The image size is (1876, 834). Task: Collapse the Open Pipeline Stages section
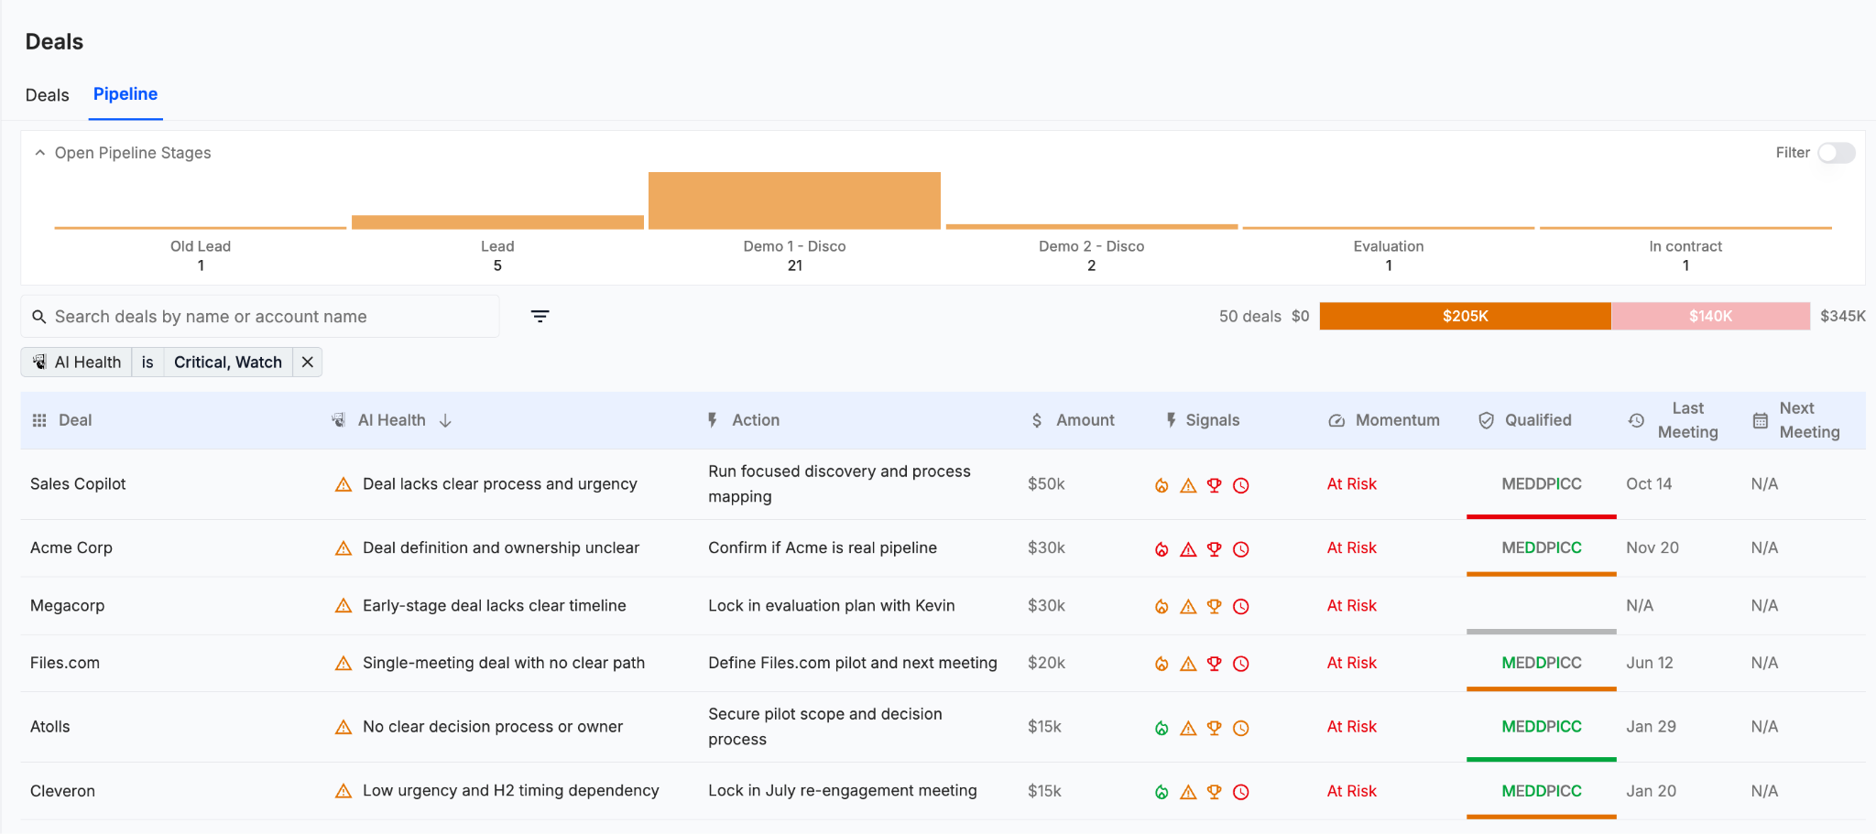(40, 153)
